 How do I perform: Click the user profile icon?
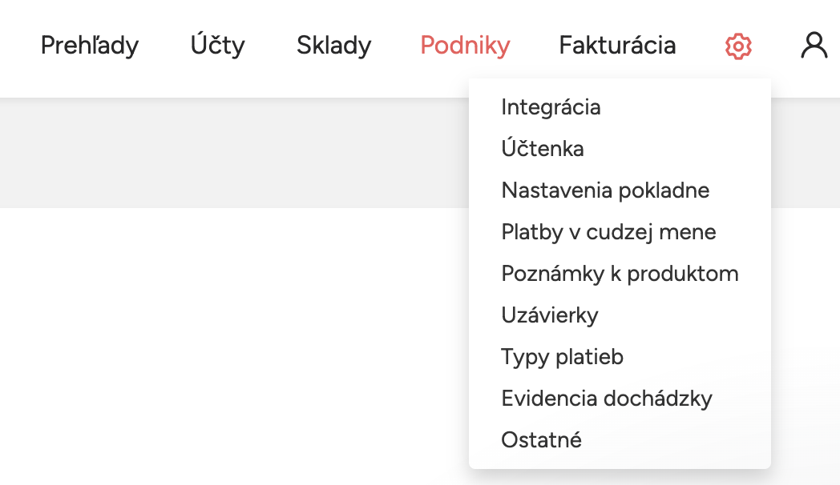coord(815,46)
